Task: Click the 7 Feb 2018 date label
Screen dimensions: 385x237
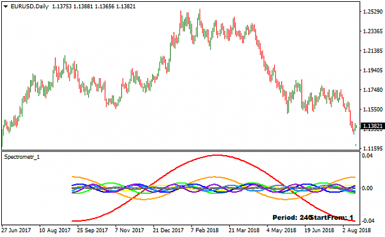Action: coord(205,230)
